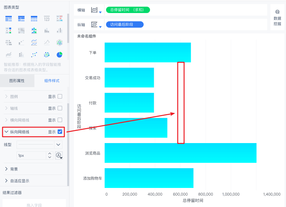The width and height of the screenshot is (286, 207).
Task: Select the bubble cluster chart type
Action: point(47,54)
